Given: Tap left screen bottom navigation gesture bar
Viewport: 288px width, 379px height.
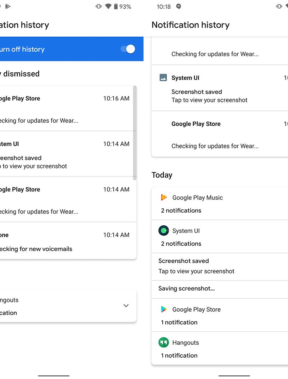Looking at the screenshot, I should click(54, 376).
